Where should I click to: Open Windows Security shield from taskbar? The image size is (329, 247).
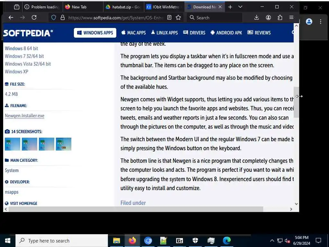coord(195,241)
